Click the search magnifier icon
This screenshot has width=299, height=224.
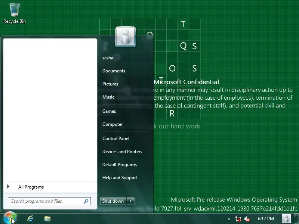[86, 201]
